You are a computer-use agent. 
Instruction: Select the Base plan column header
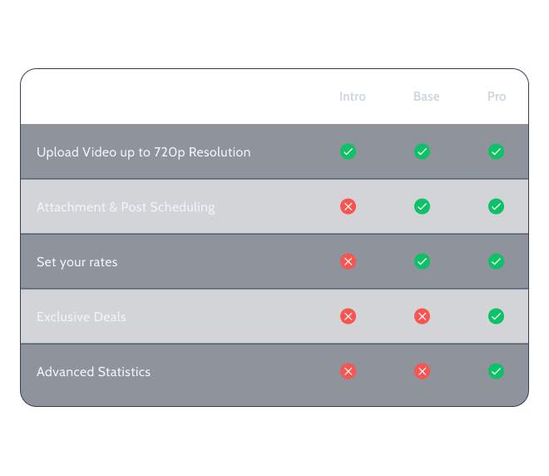(426, 97)
